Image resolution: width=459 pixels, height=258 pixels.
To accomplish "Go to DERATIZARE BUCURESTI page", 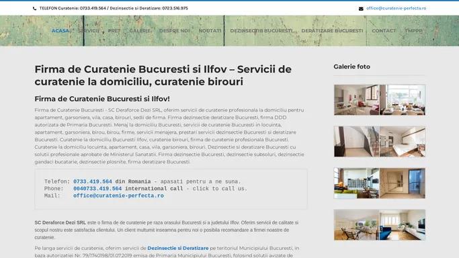I will pyautogui.click(x=332, y=31).
